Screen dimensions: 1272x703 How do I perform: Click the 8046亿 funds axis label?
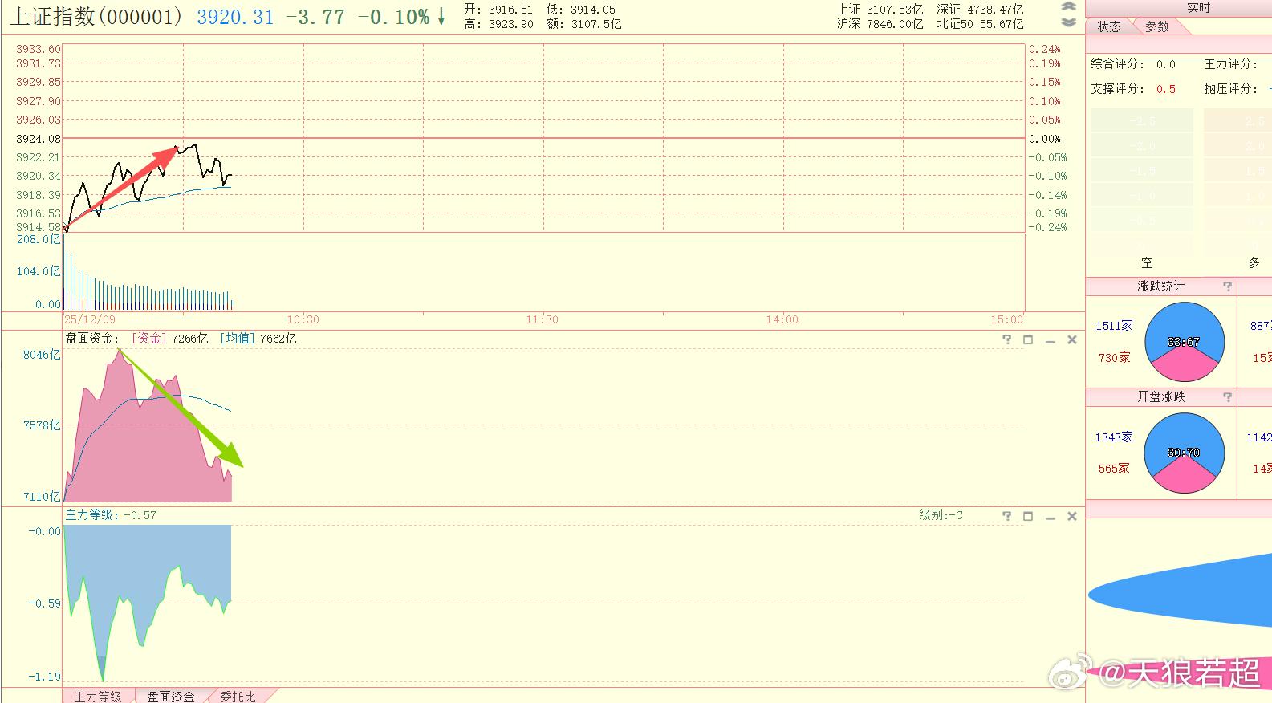click(x=42, y=355)
